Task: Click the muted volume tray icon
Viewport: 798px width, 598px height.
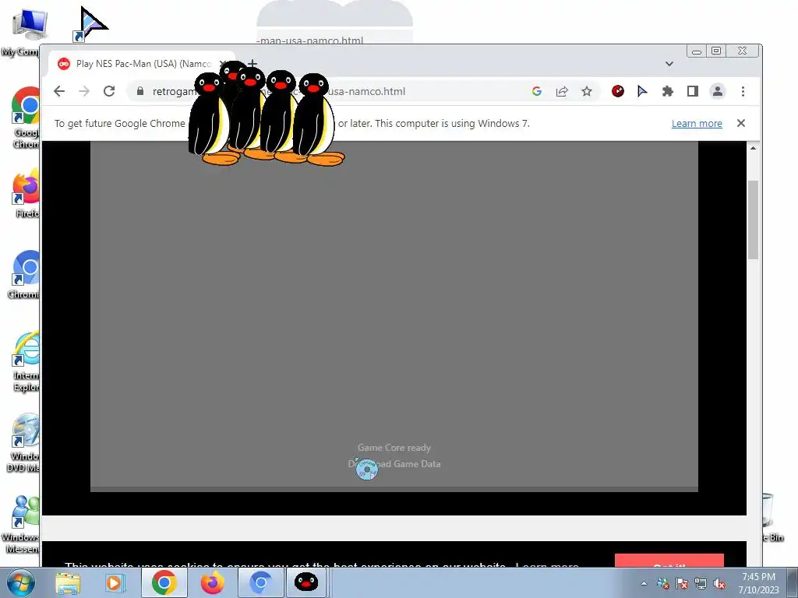Action: tap(719, 583)
